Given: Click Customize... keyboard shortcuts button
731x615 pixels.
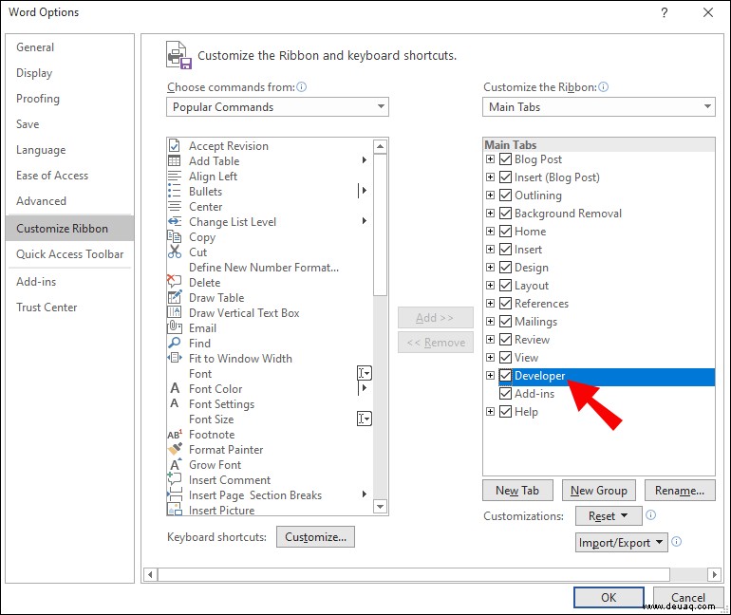Looking at the screenshot, I should (315, 537).
